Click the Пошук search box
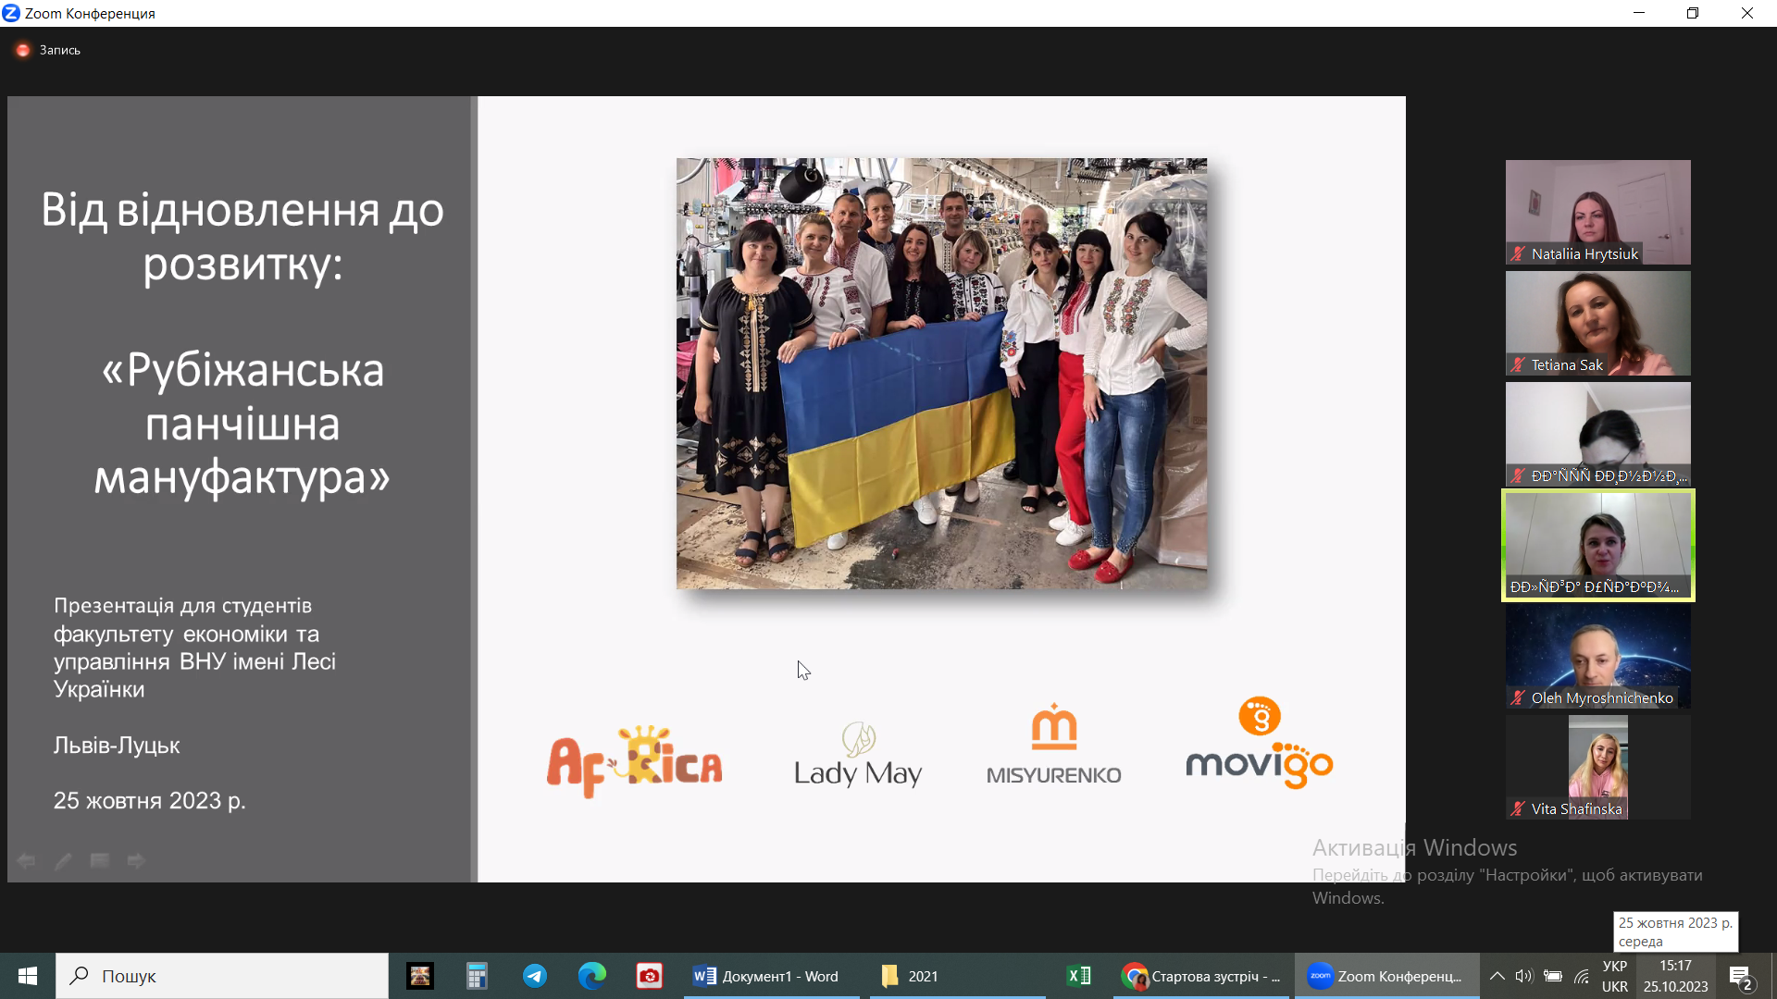1777x999 pixels. (x=222, y=976)
